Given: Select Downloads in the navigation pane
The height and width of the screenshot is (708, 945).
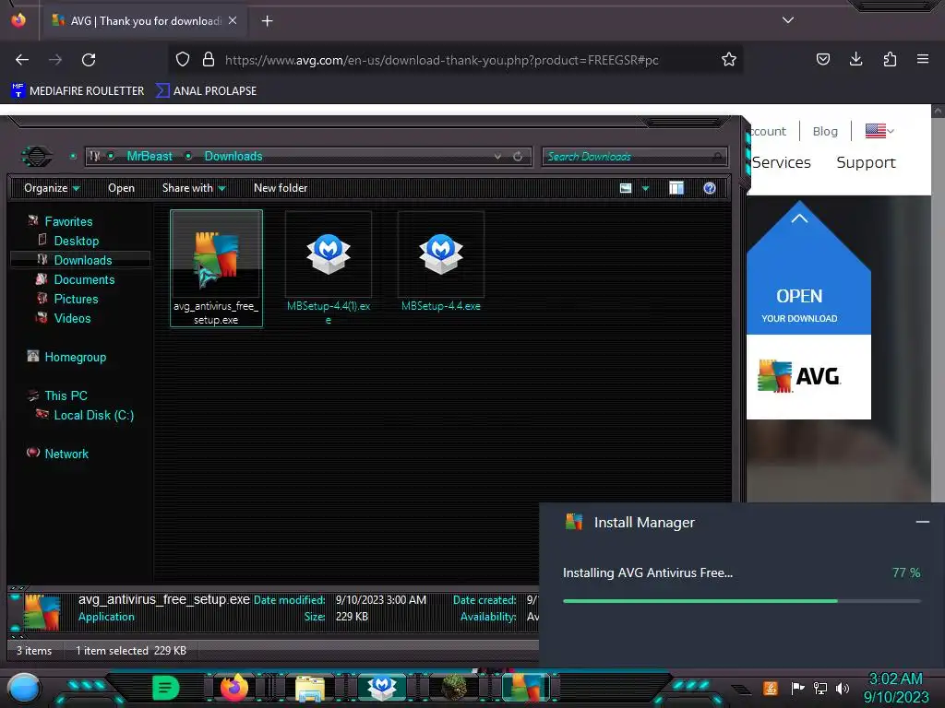Looking at the screenshot, I should pyautogui.click(x=82, y=260).
